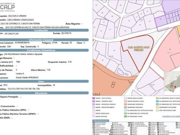Click the No Urbanizable Común green swatch
180x135 pixels.
125,116
